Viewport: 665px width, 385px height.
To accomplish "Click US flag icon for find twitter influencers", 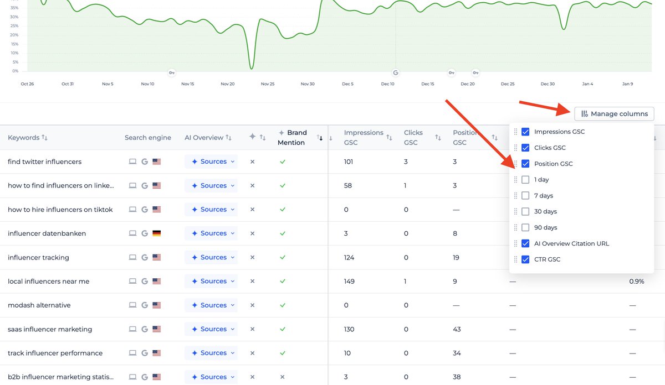I will pos(157,162).
